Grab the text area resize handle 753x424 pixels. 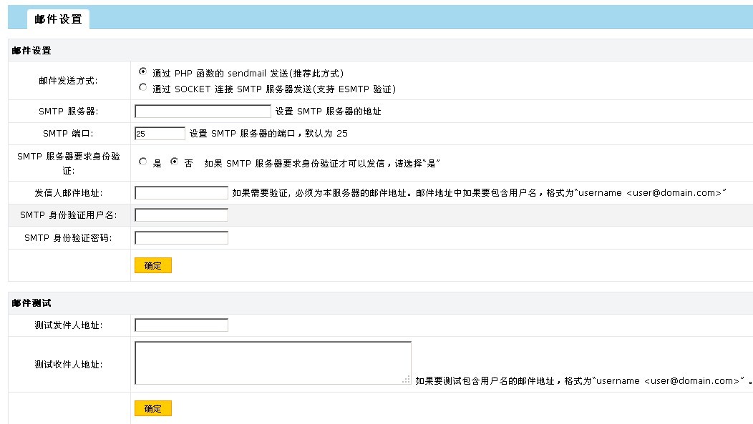coord(407,380)
